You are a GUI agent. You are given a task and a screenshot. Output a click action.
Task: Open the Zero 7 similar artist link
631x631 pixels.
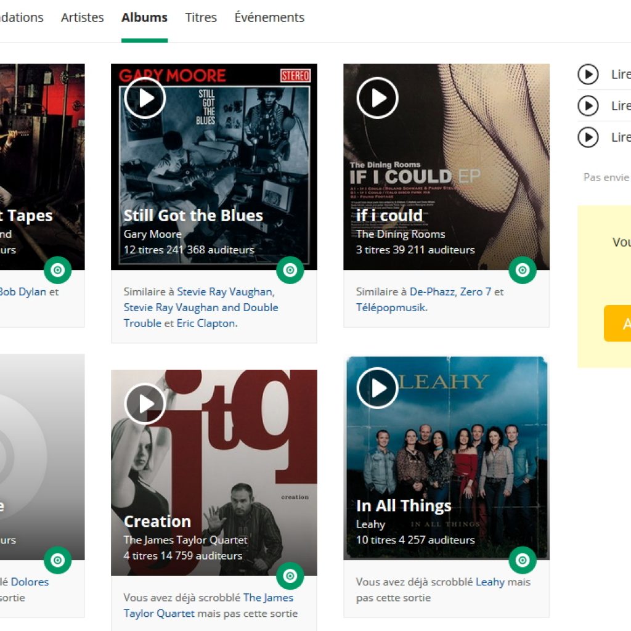pos(476,291)
